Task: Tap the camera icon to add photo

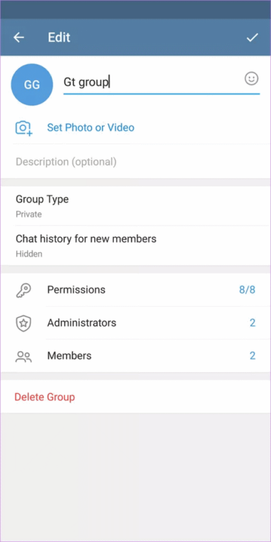Action: (x=24, y=128)
